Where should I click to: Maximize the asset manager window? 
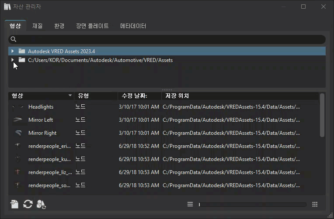(303, 7)
